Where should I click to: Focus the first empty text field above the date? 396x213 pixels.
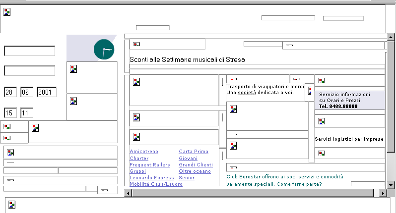pos(30,51)
